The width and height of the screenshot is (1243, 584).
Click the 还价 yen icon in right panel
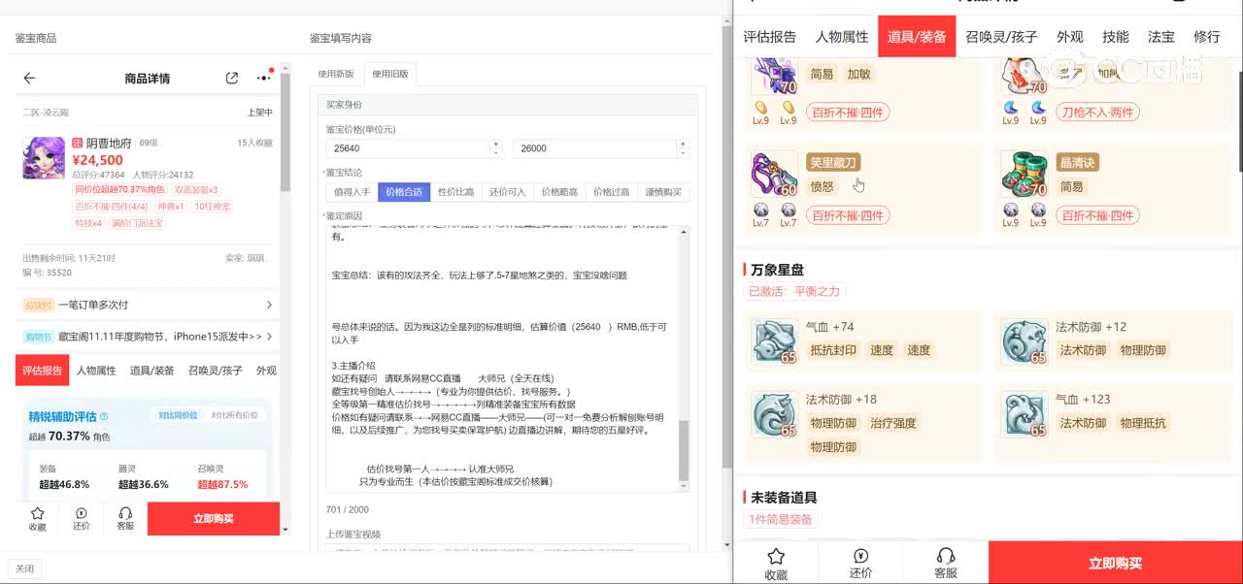860,556
